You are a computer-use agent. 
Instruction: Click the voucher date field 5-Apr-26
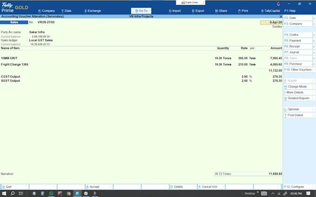point(271,22)
